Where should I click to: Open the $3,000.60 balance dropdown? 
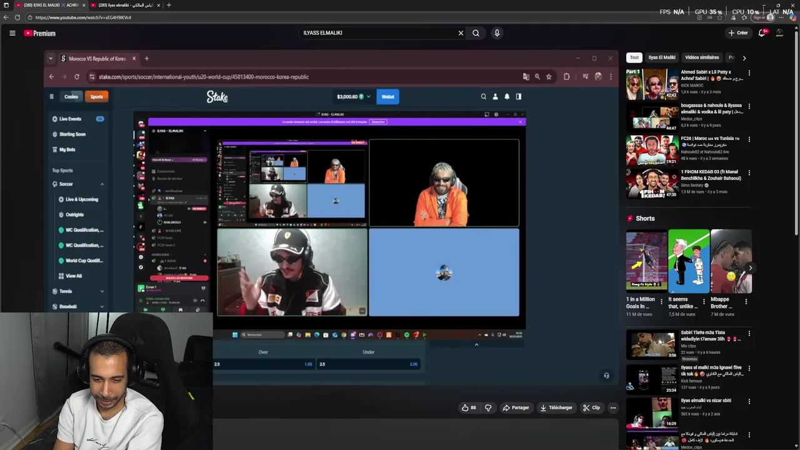click(x=353, y=97)
